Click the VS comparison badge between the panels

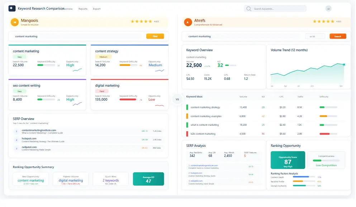(x=177, y=99)
